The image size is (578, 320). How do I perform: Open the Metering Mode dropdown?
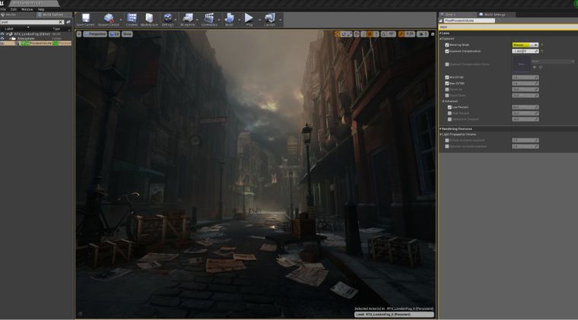click(x=526, y=45)
